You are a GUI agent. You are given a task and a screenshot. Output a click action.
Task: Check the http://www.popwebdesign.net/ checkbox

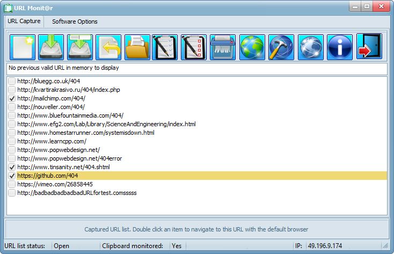[12, 150]
